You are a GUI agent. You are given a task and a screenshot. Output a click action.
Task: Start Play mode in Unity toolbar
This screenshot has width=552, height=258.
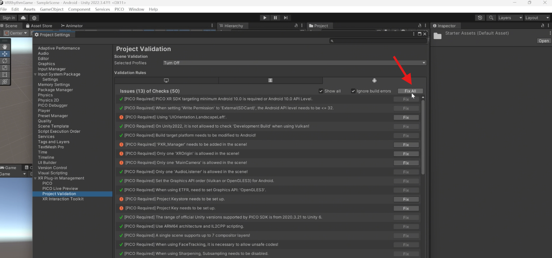coord(265,18)
